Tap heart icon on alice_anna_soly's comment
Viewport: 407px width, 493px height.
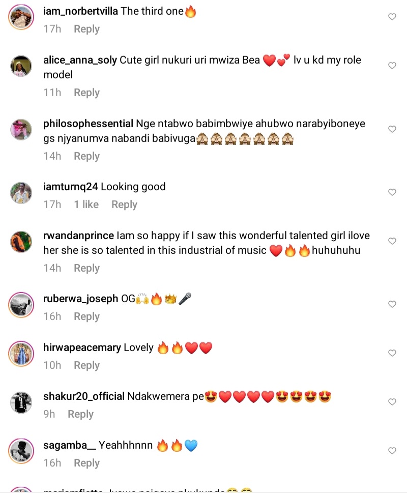392,66
